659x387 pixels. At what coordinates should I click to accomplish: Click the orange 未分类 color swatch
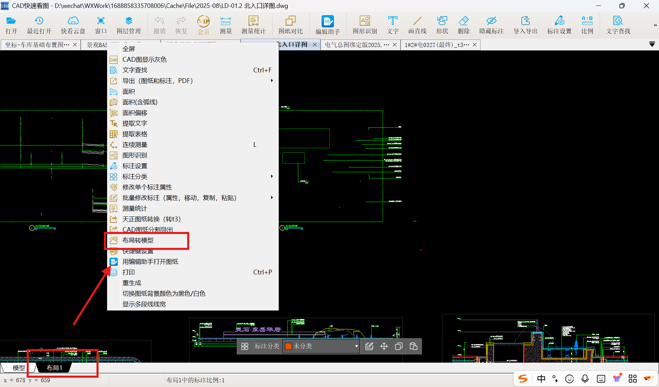coord(288,346)
